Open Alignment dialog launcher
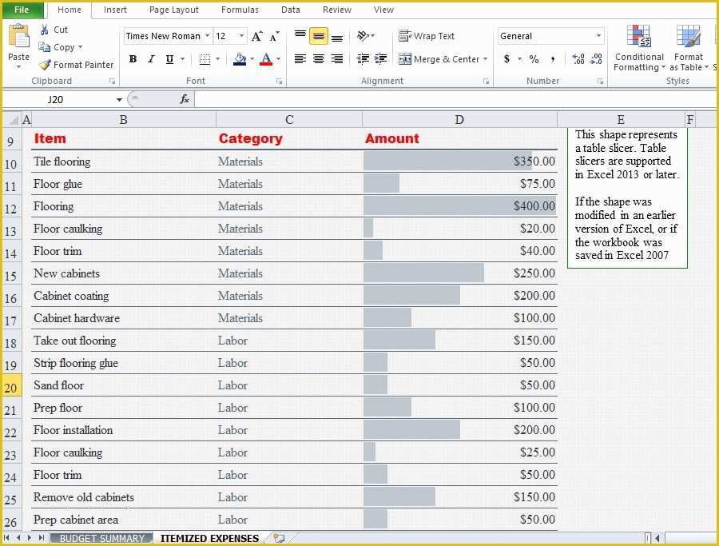Image resolution: width=719 pixels, height=546 pixels. coord(486,82)
